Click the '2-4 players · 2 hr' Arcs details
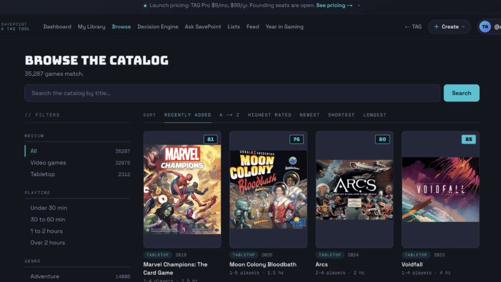The height and width of the screenshot is (282, 501). click(340, 273)
